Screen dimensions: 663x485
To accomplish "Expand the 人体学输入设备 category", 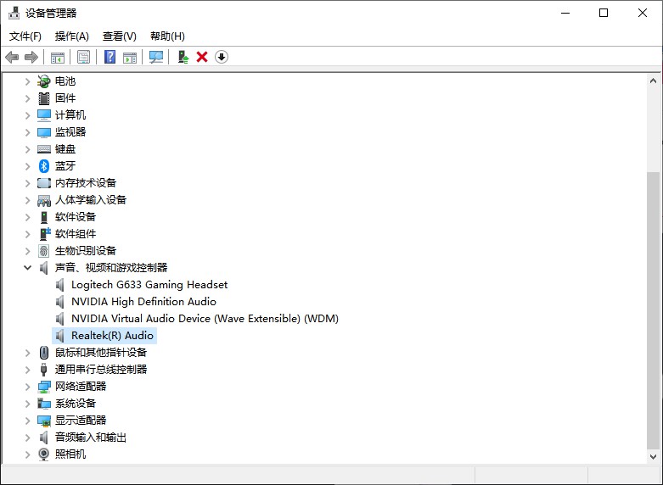I will [27, 200].
